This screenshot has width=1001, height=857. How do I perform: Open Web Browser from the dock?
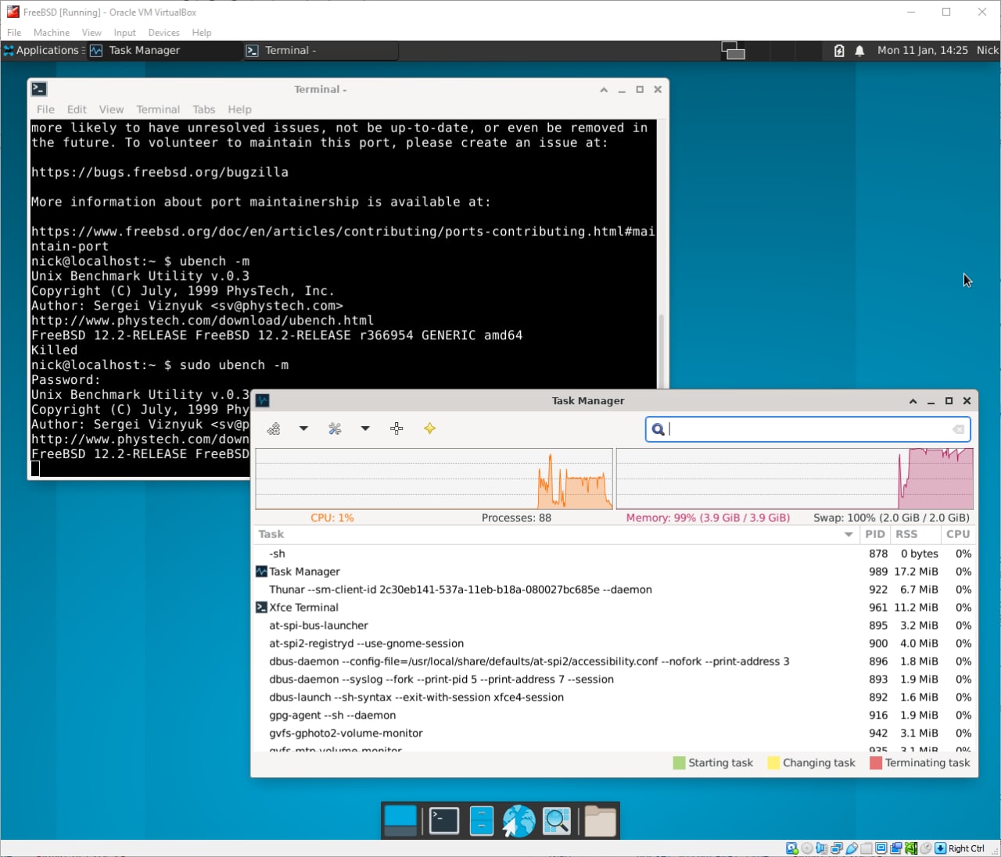click(518, 821)
